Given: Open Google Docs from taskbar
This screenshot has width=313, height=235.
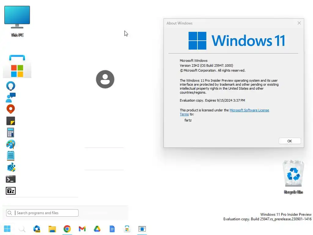Looking at the screenshot, I should click(x=112, y=229).
